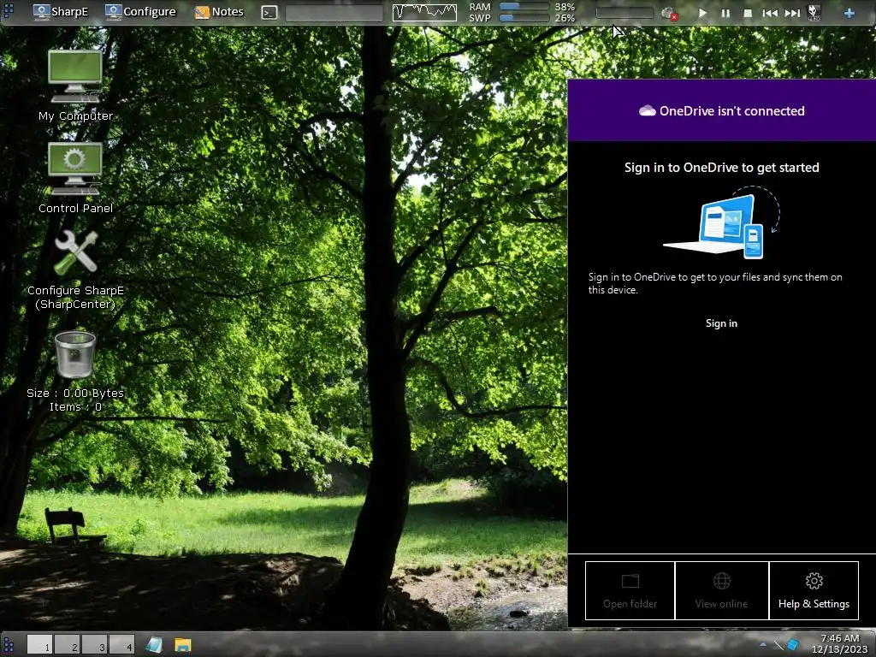Pause the media playback
Screen dimensions: 876x657
click(x=725, y=13)
